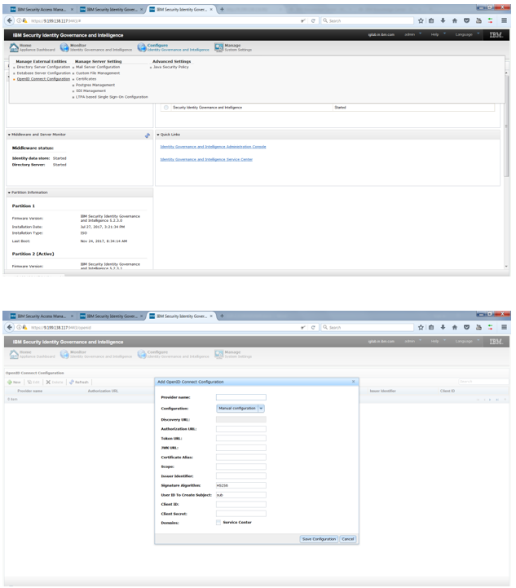
Task: Click the Scope input field
Action: (241, 466)
